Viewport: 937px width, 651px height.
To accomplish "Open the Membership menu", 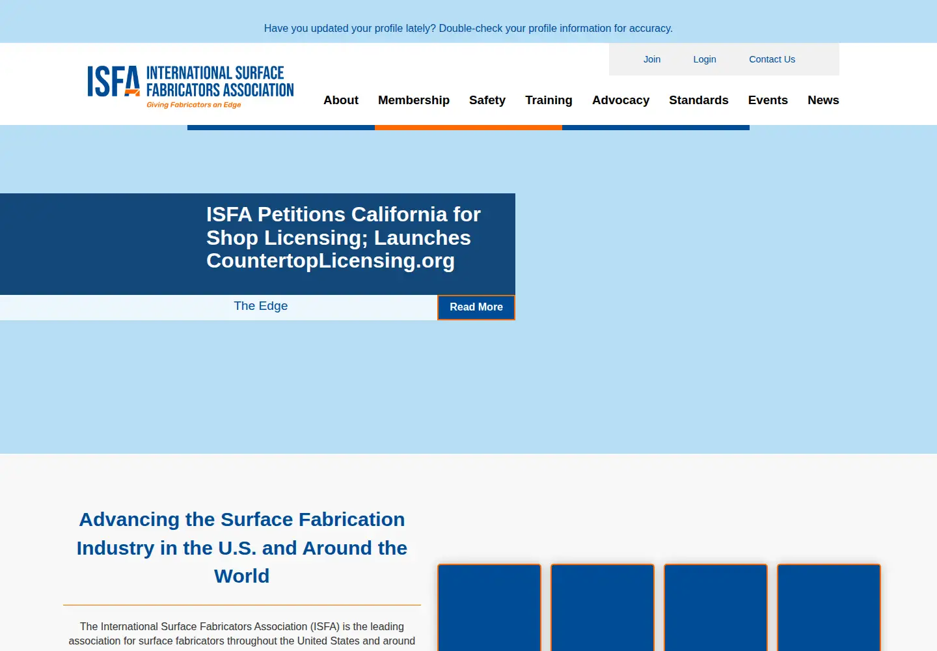I will (414, 100).
